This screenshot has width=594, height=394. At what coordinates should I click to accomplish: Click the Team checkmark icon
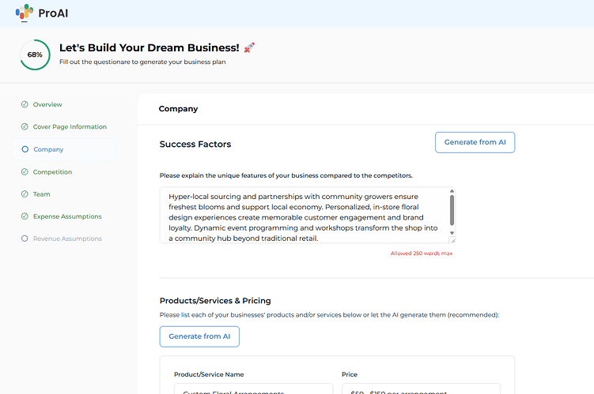pyautogui.click(x=25, y=194)
